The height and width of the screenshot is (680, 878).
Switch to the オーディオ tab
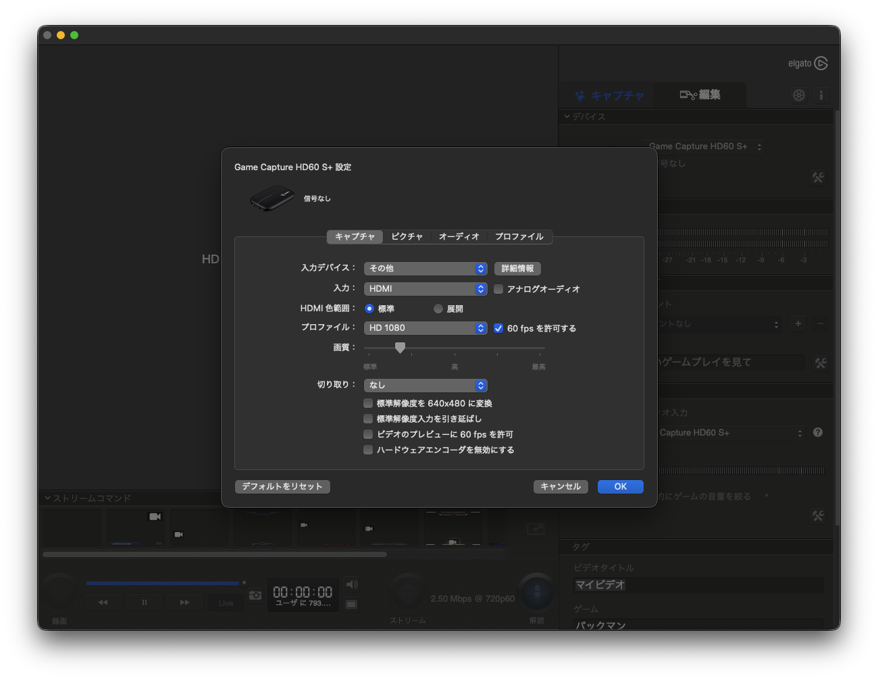pos(459,237)
